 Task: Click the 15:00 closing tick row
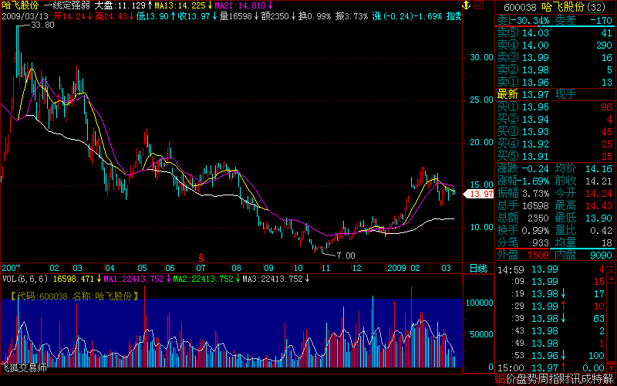[x=551, y=368]
